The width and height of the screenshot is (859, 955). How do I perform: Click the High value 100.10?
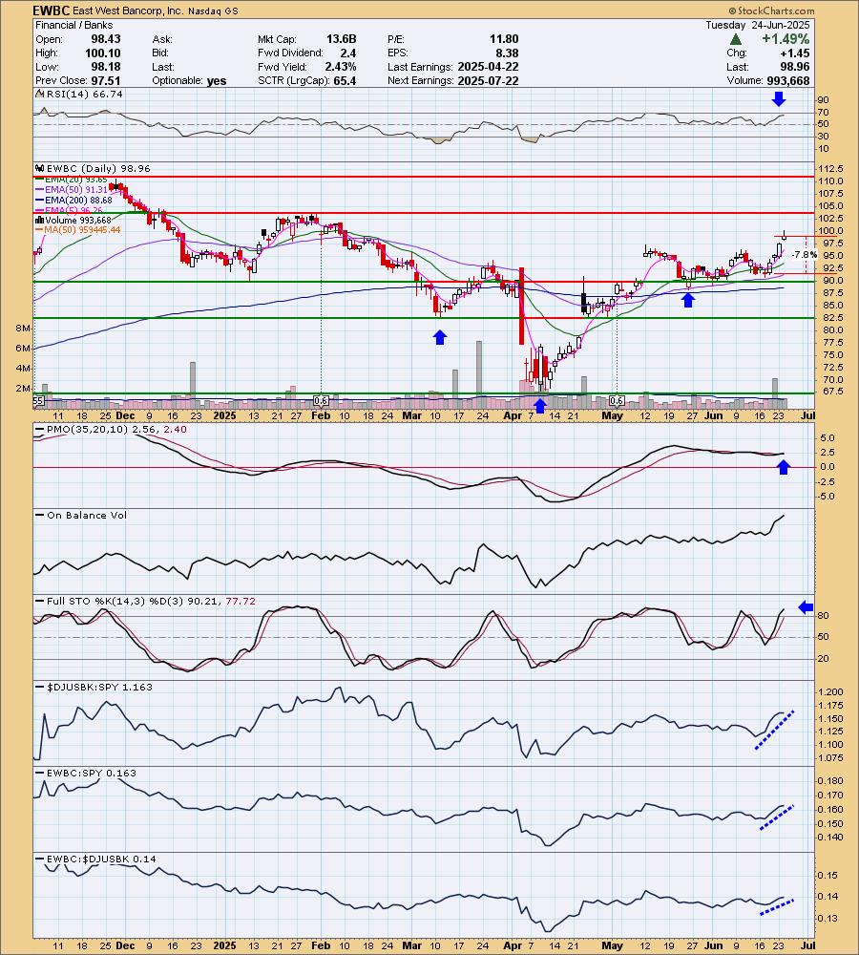coord(103,53)
